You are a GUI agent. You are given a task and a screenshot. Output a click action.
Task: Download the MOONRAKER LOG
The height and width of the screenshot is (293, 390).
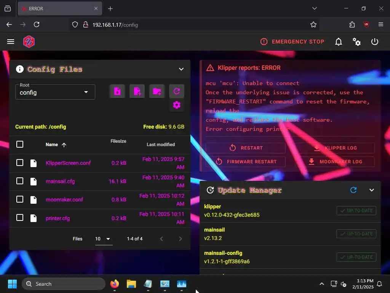pos(335,162)
